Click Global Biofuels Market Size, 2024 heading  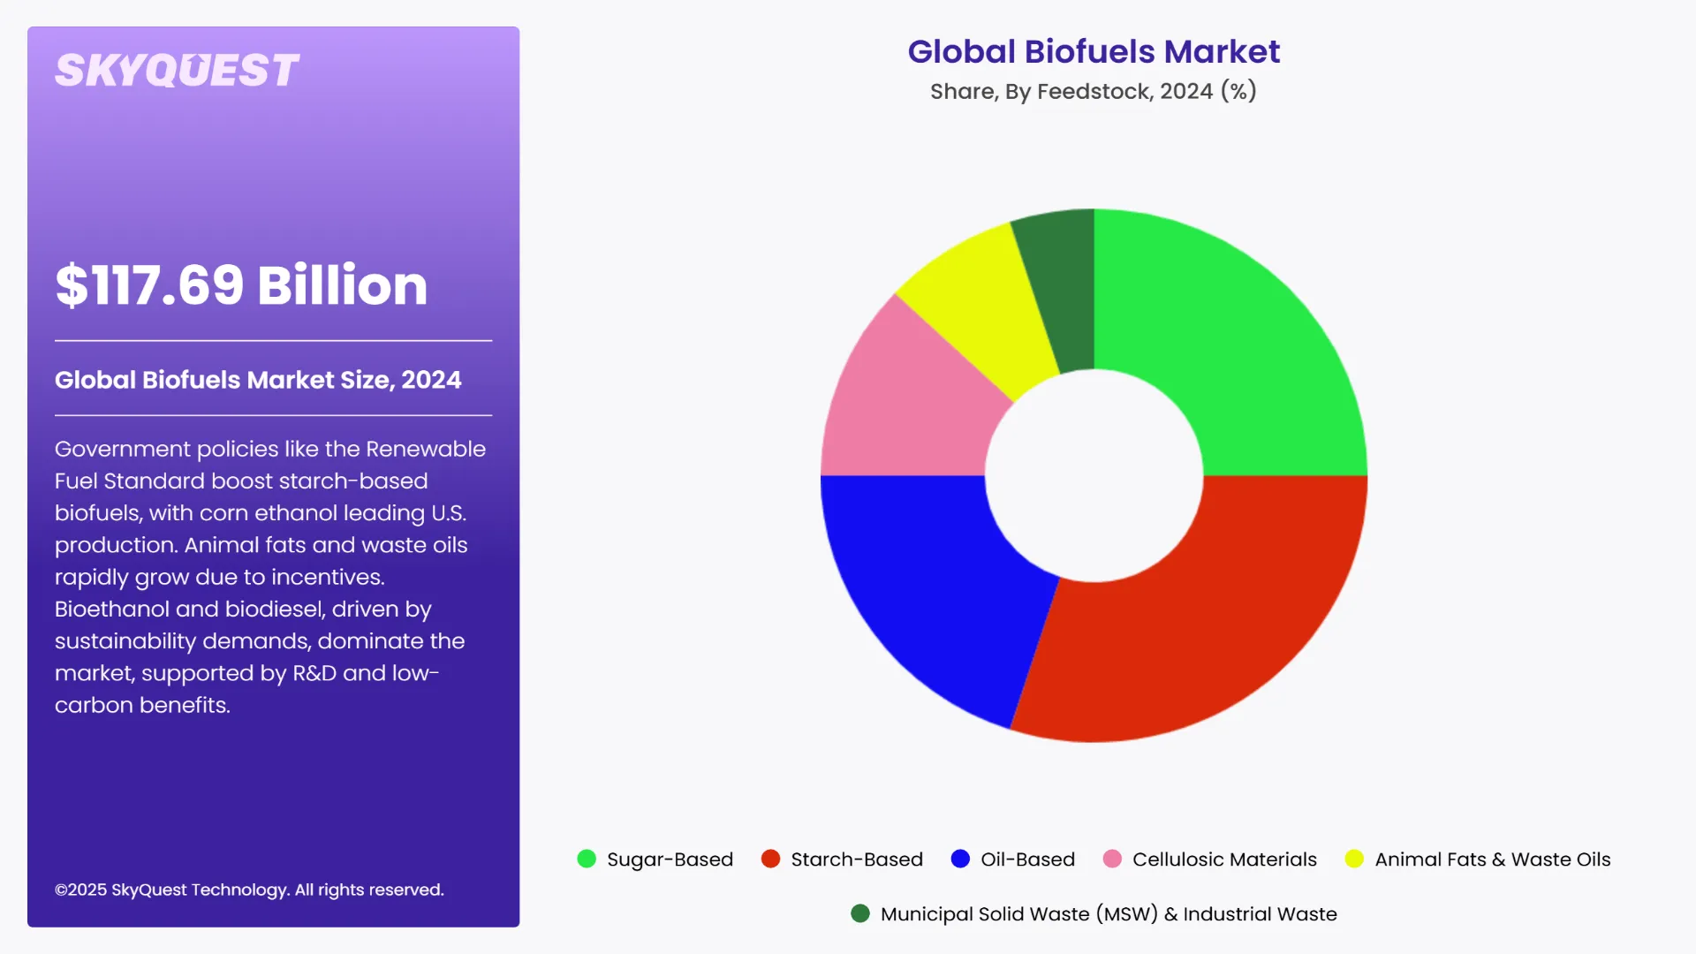pyautogui.click(x=258, y=380)
